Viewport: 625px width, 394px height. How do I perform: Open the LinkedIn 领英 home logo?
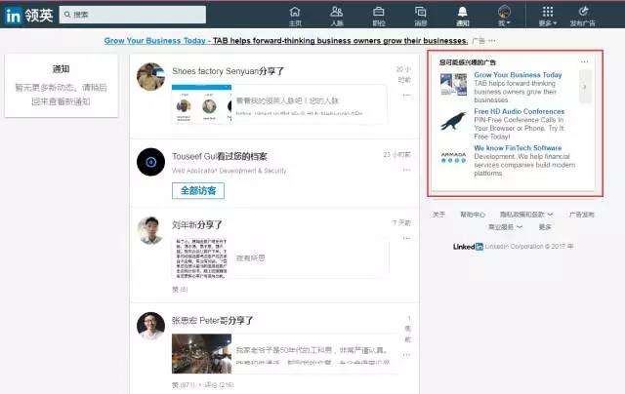point(28,16)
